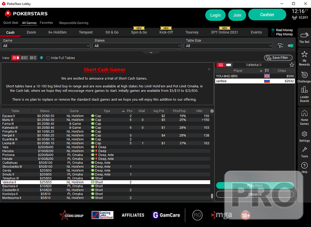Click the Login button
Viewport: 311px width, 227px height.
(x=216, y=15)
